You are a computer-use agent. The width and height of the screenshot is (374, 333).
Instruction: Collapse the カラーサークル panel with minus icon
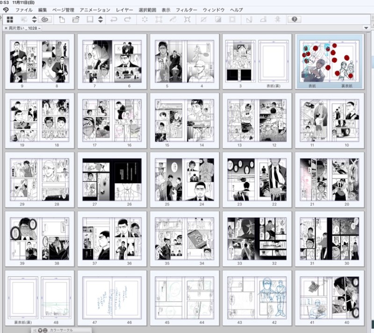[x=45, y=330]
